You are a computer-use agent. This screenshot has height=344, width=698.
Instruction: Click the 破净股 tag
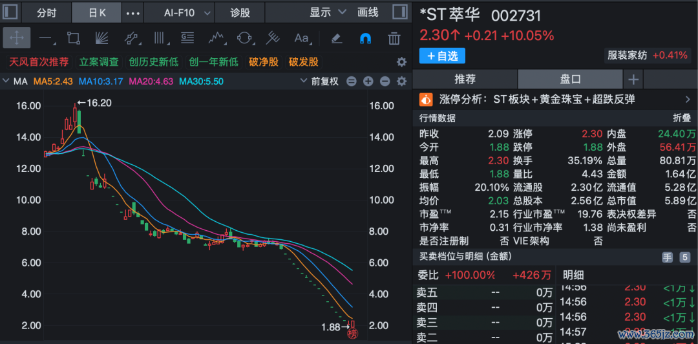coord(264,62)
